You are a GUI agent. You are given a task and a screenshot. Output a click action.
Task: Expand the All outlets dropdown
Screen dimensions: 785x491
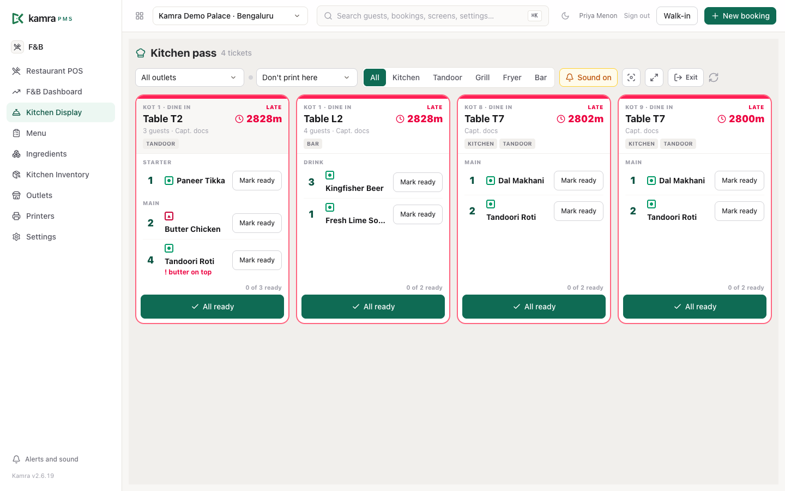click(190, 77)
